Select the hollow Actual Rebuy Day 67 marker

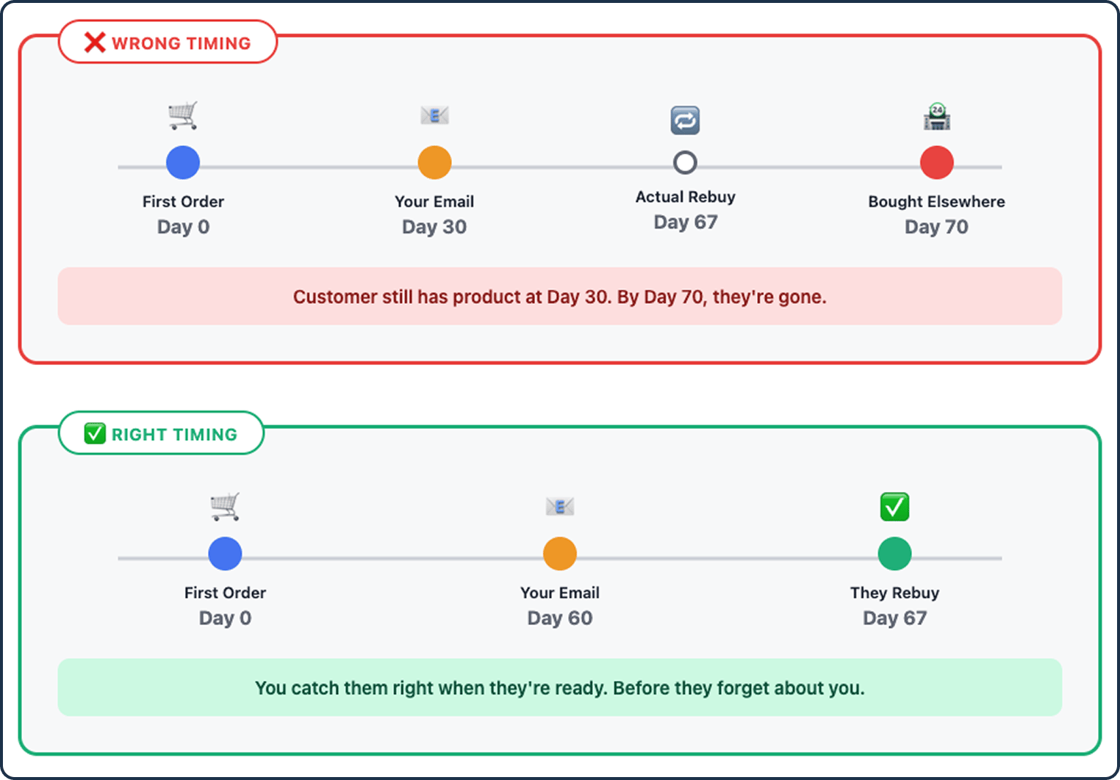pyautogui.click(x=685, y=162)
